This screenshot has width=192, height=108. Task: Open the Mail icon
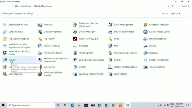(x=110, y=46)
